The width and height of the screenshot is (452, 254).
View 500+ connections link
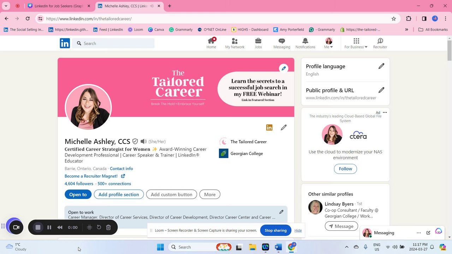(114, 183)
